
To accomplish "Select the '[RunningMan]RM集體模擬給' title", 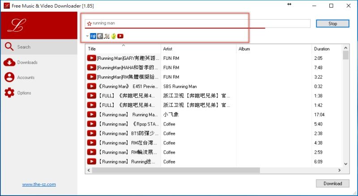I will tap(128, 77).
